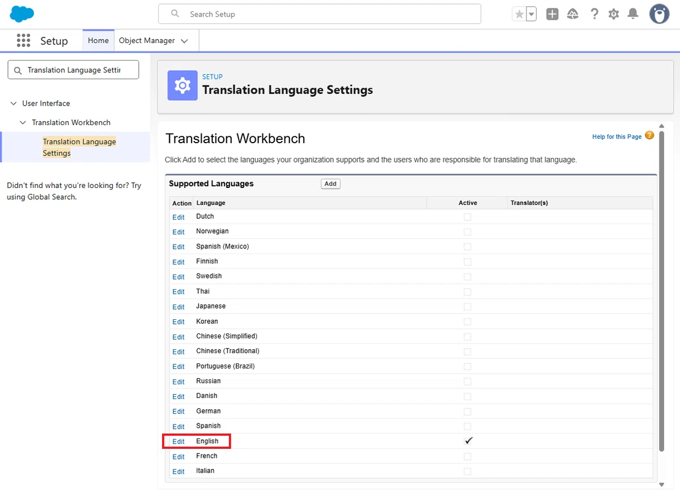Viewport: 680px width, 493px height.
Task: Click the Setup app name label
Action: [54, 41]
